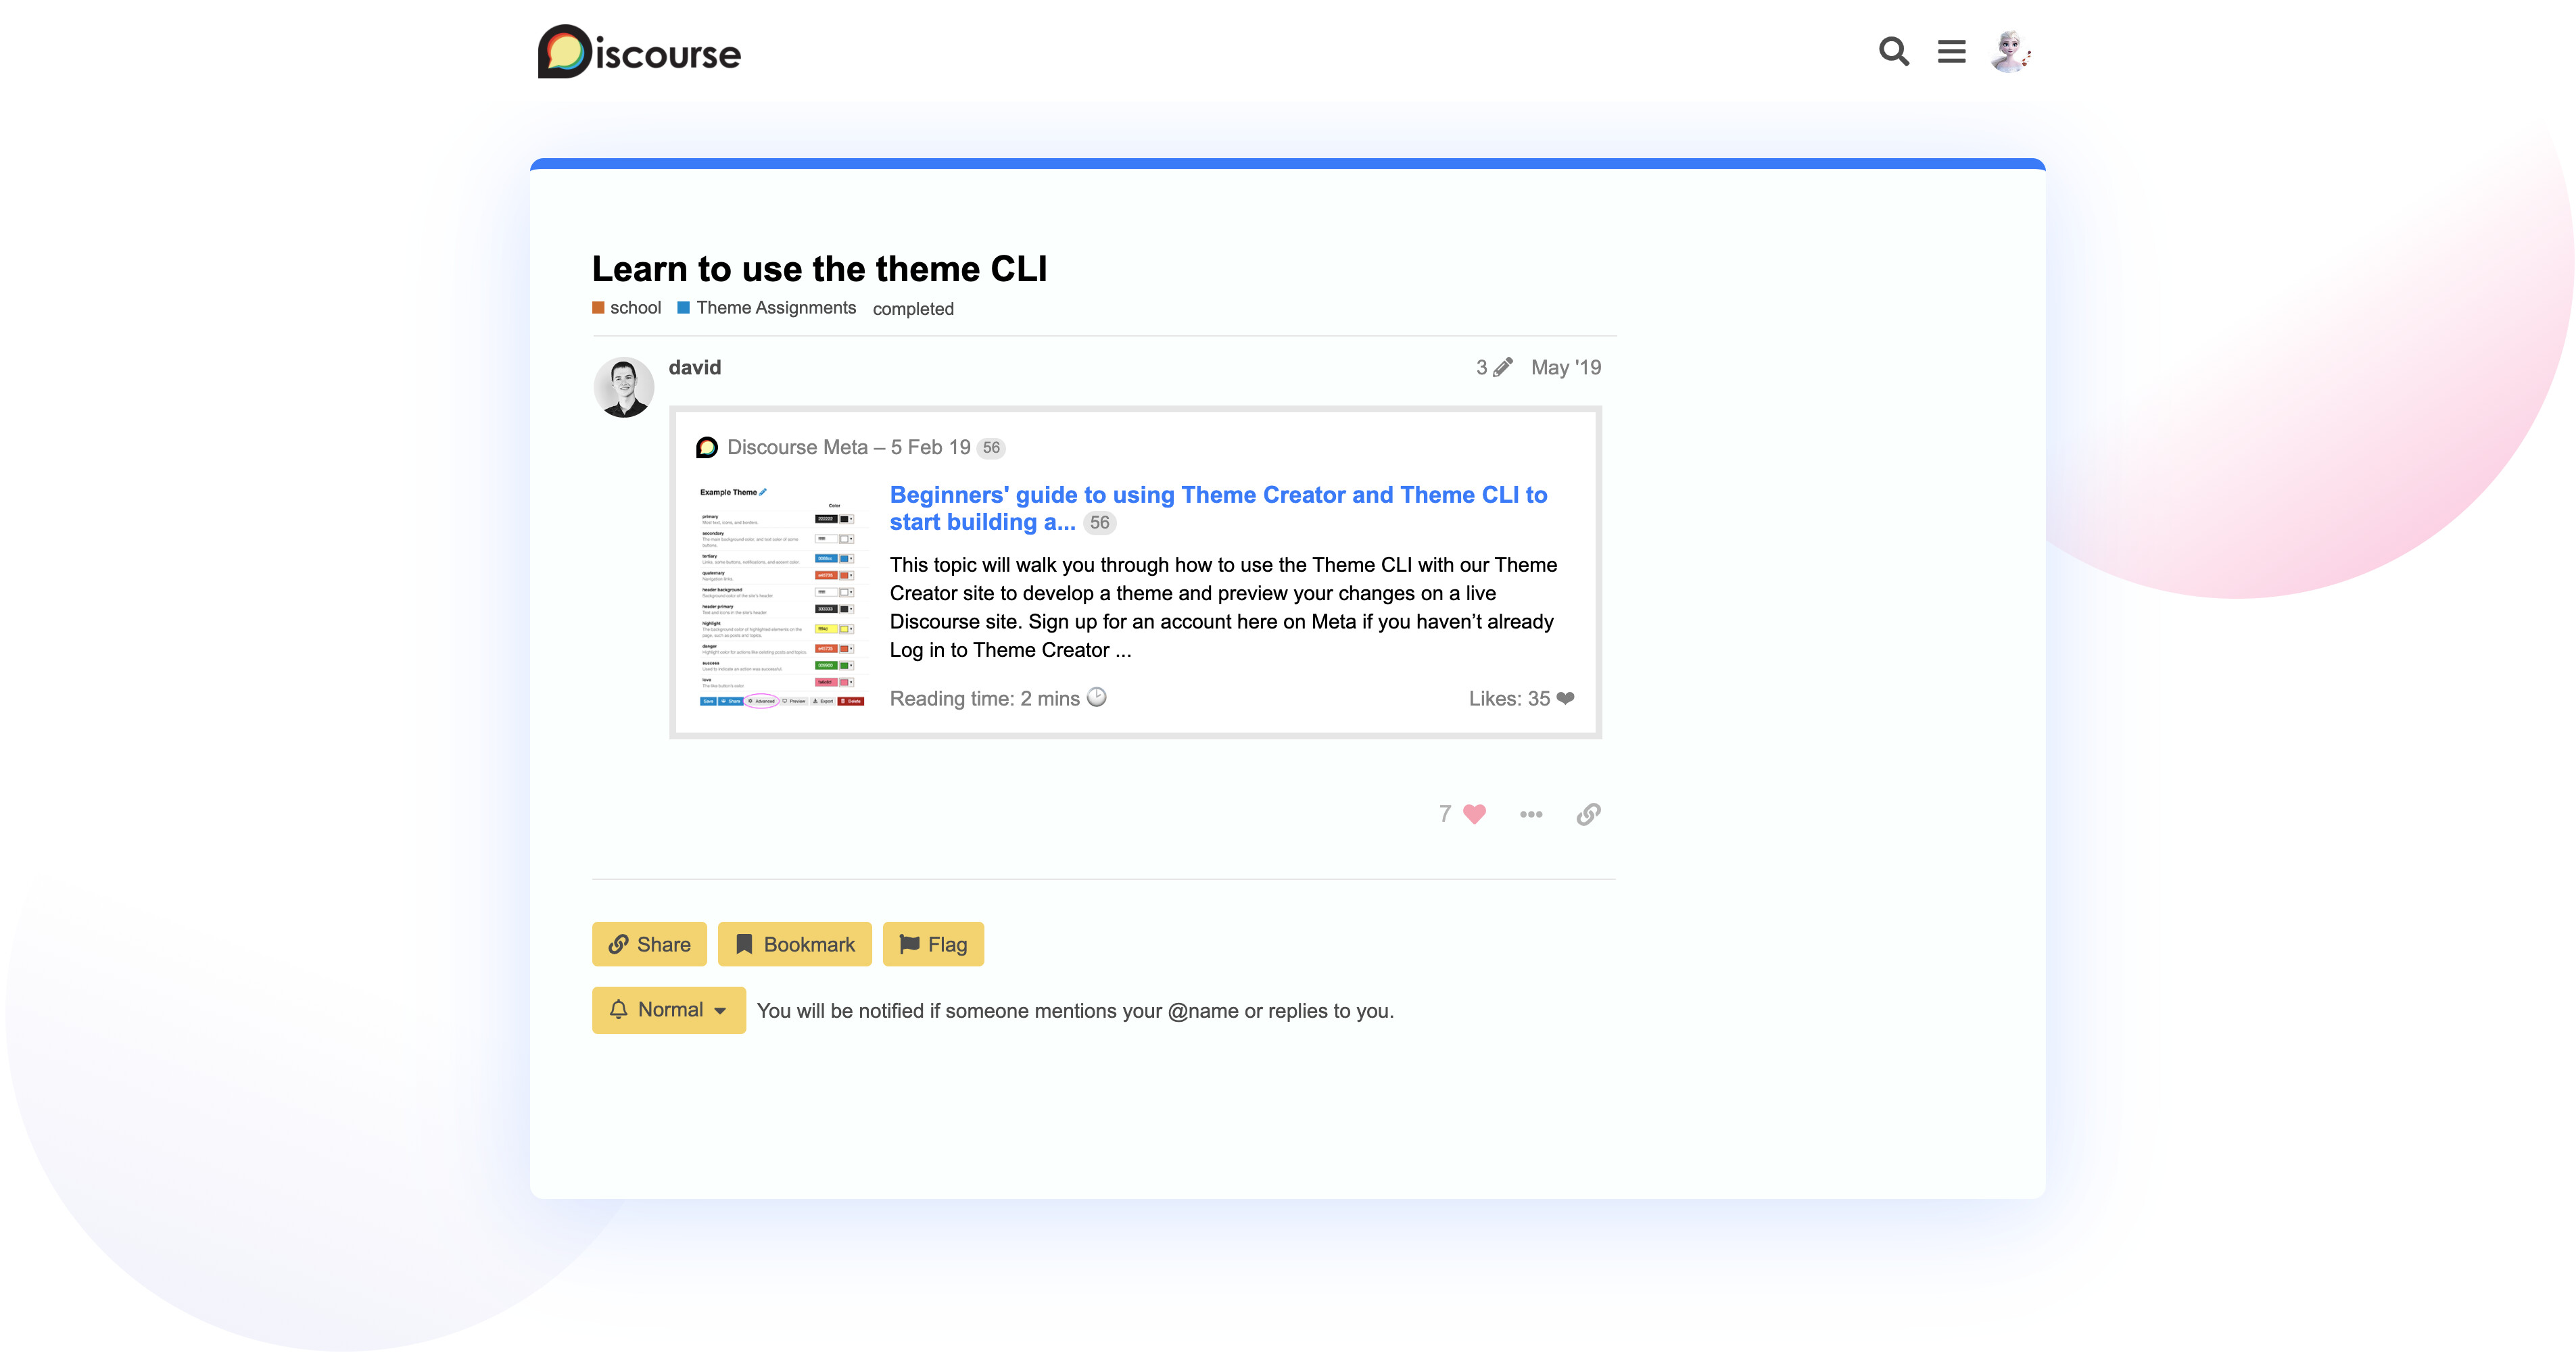Click the Discourse logo to go home

(x=640, y=52)
